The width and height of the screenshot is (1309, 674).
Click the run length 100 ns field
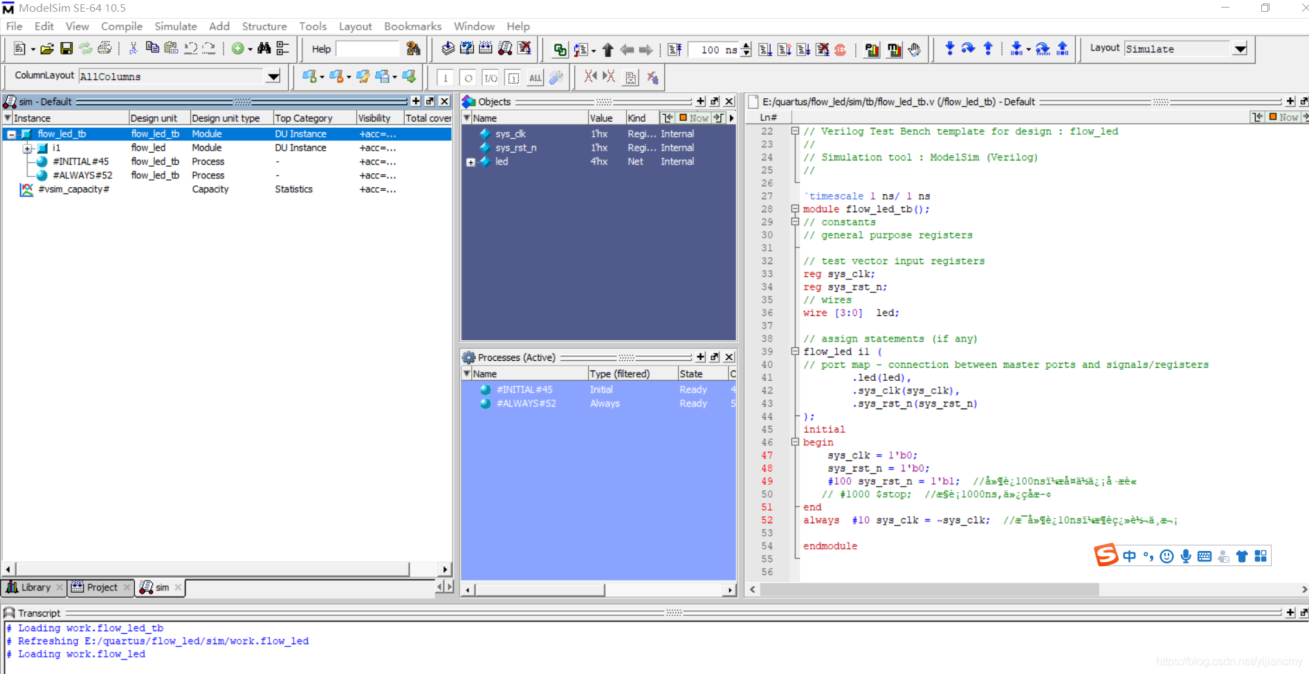click(714, 50)
